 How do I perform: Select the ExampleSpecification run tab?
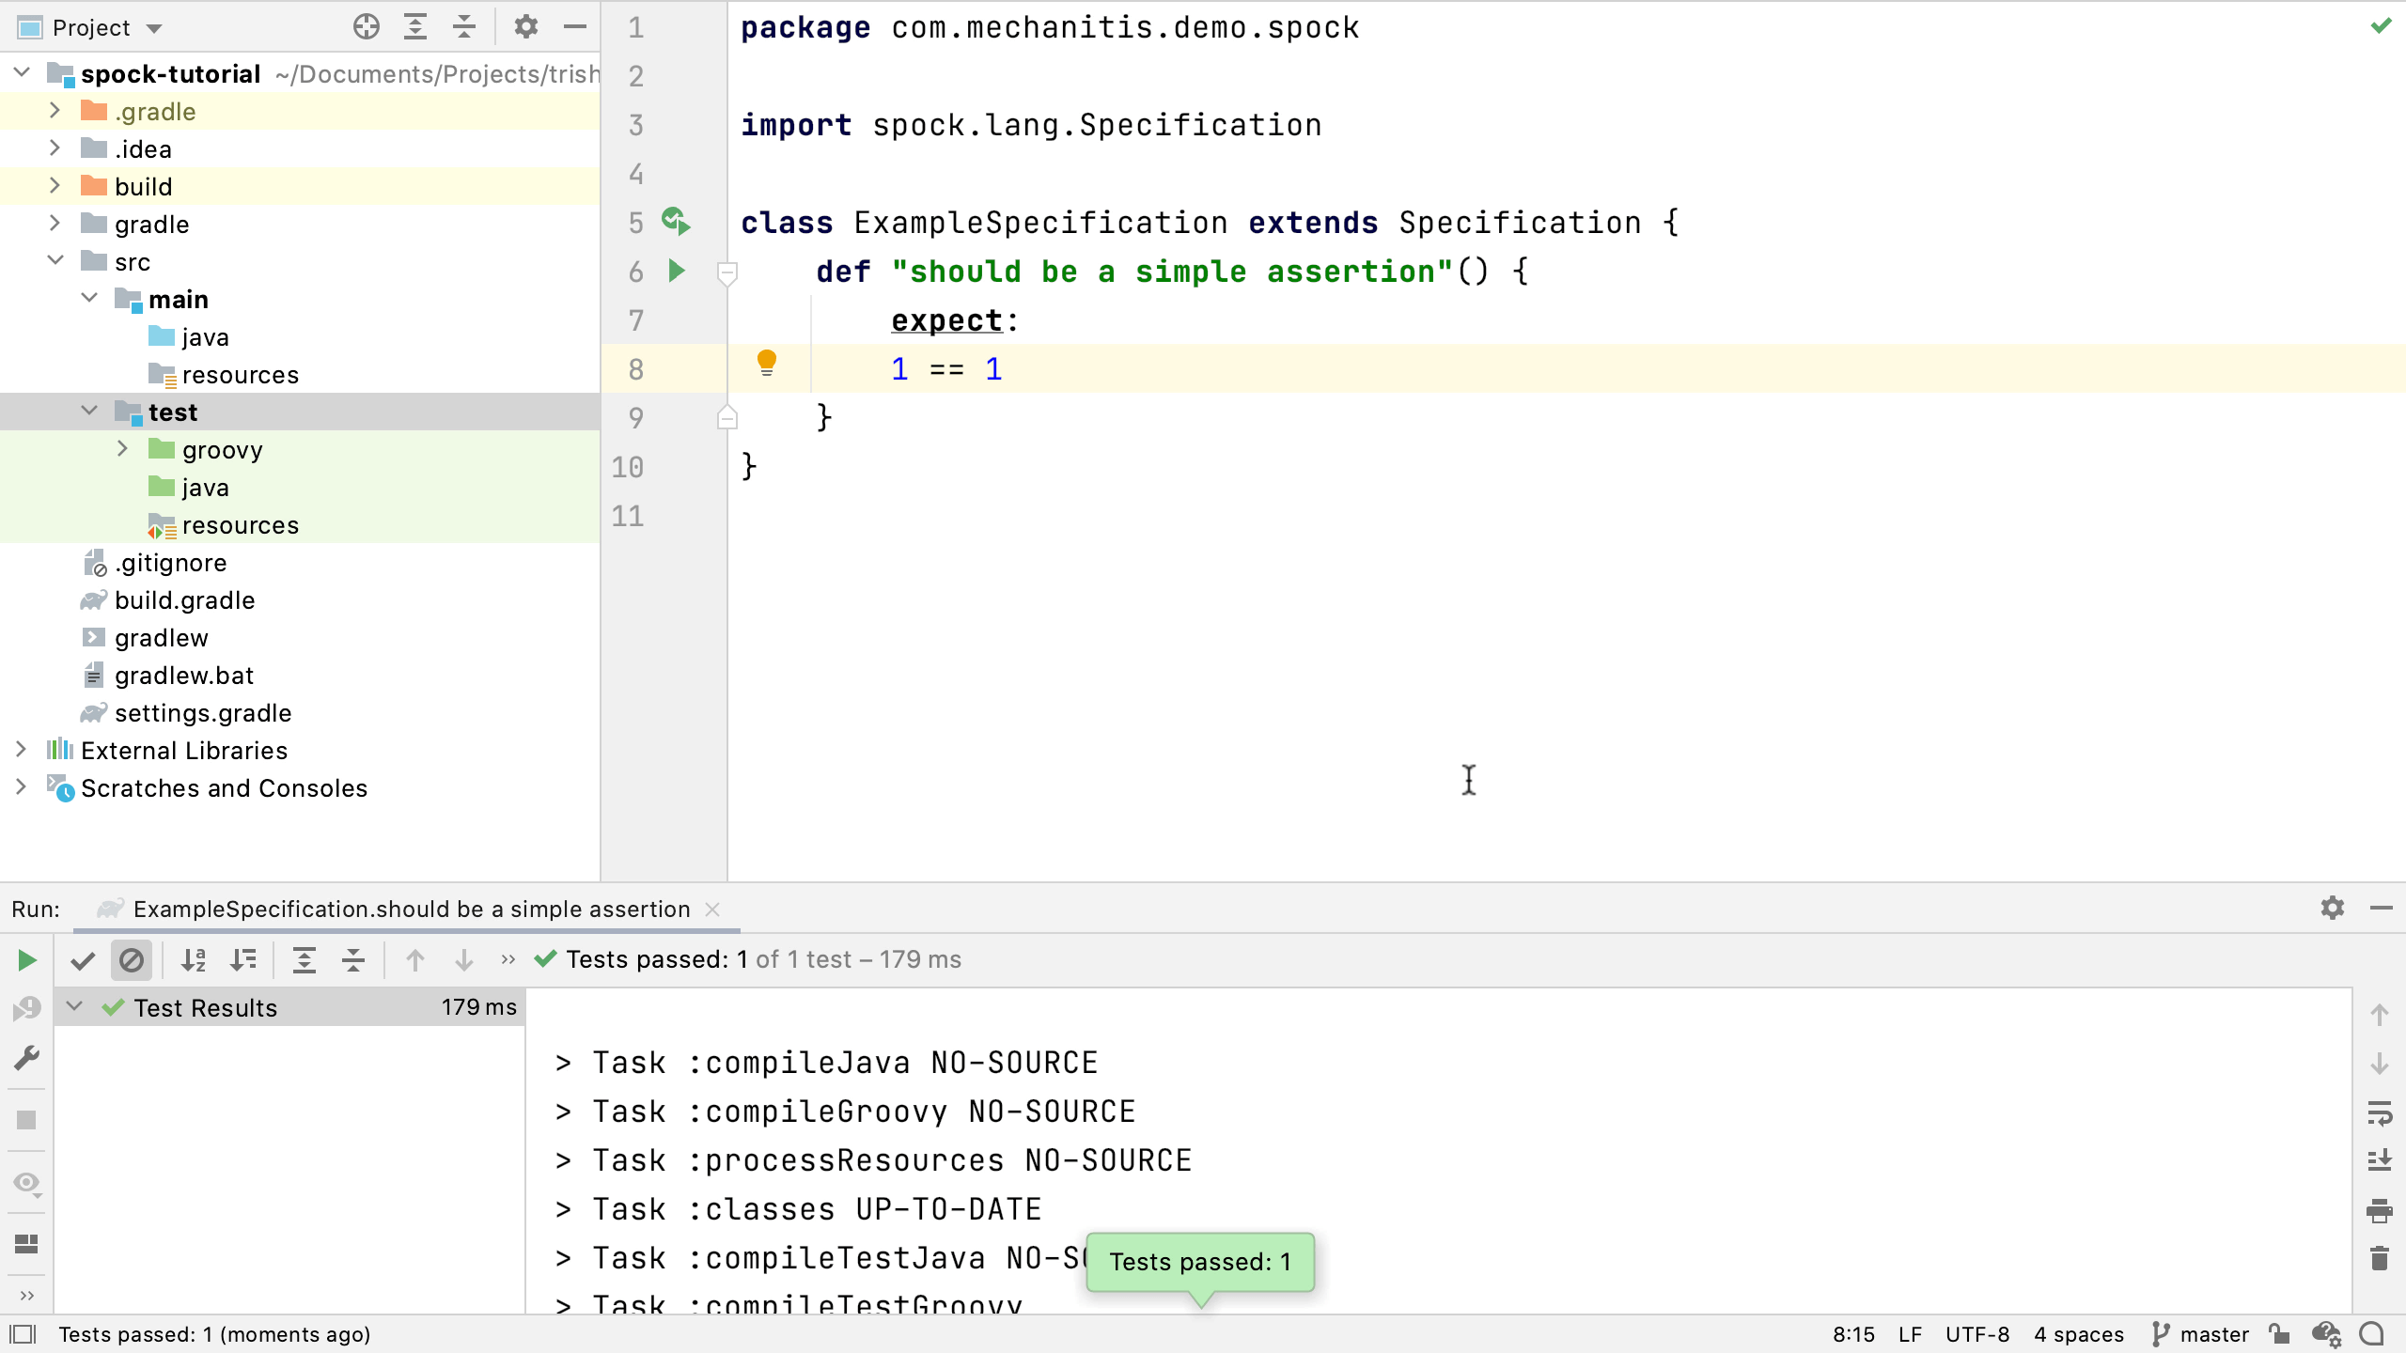click(x=410, y=909)
